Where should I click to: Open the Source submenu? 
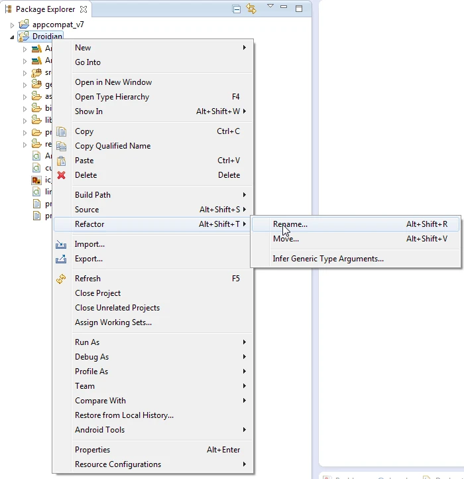(x=154, y=210)
